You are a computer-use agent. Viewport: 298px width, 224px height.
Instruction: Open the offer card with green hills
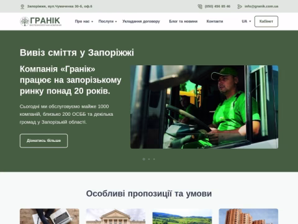click(x=182, y=216)
